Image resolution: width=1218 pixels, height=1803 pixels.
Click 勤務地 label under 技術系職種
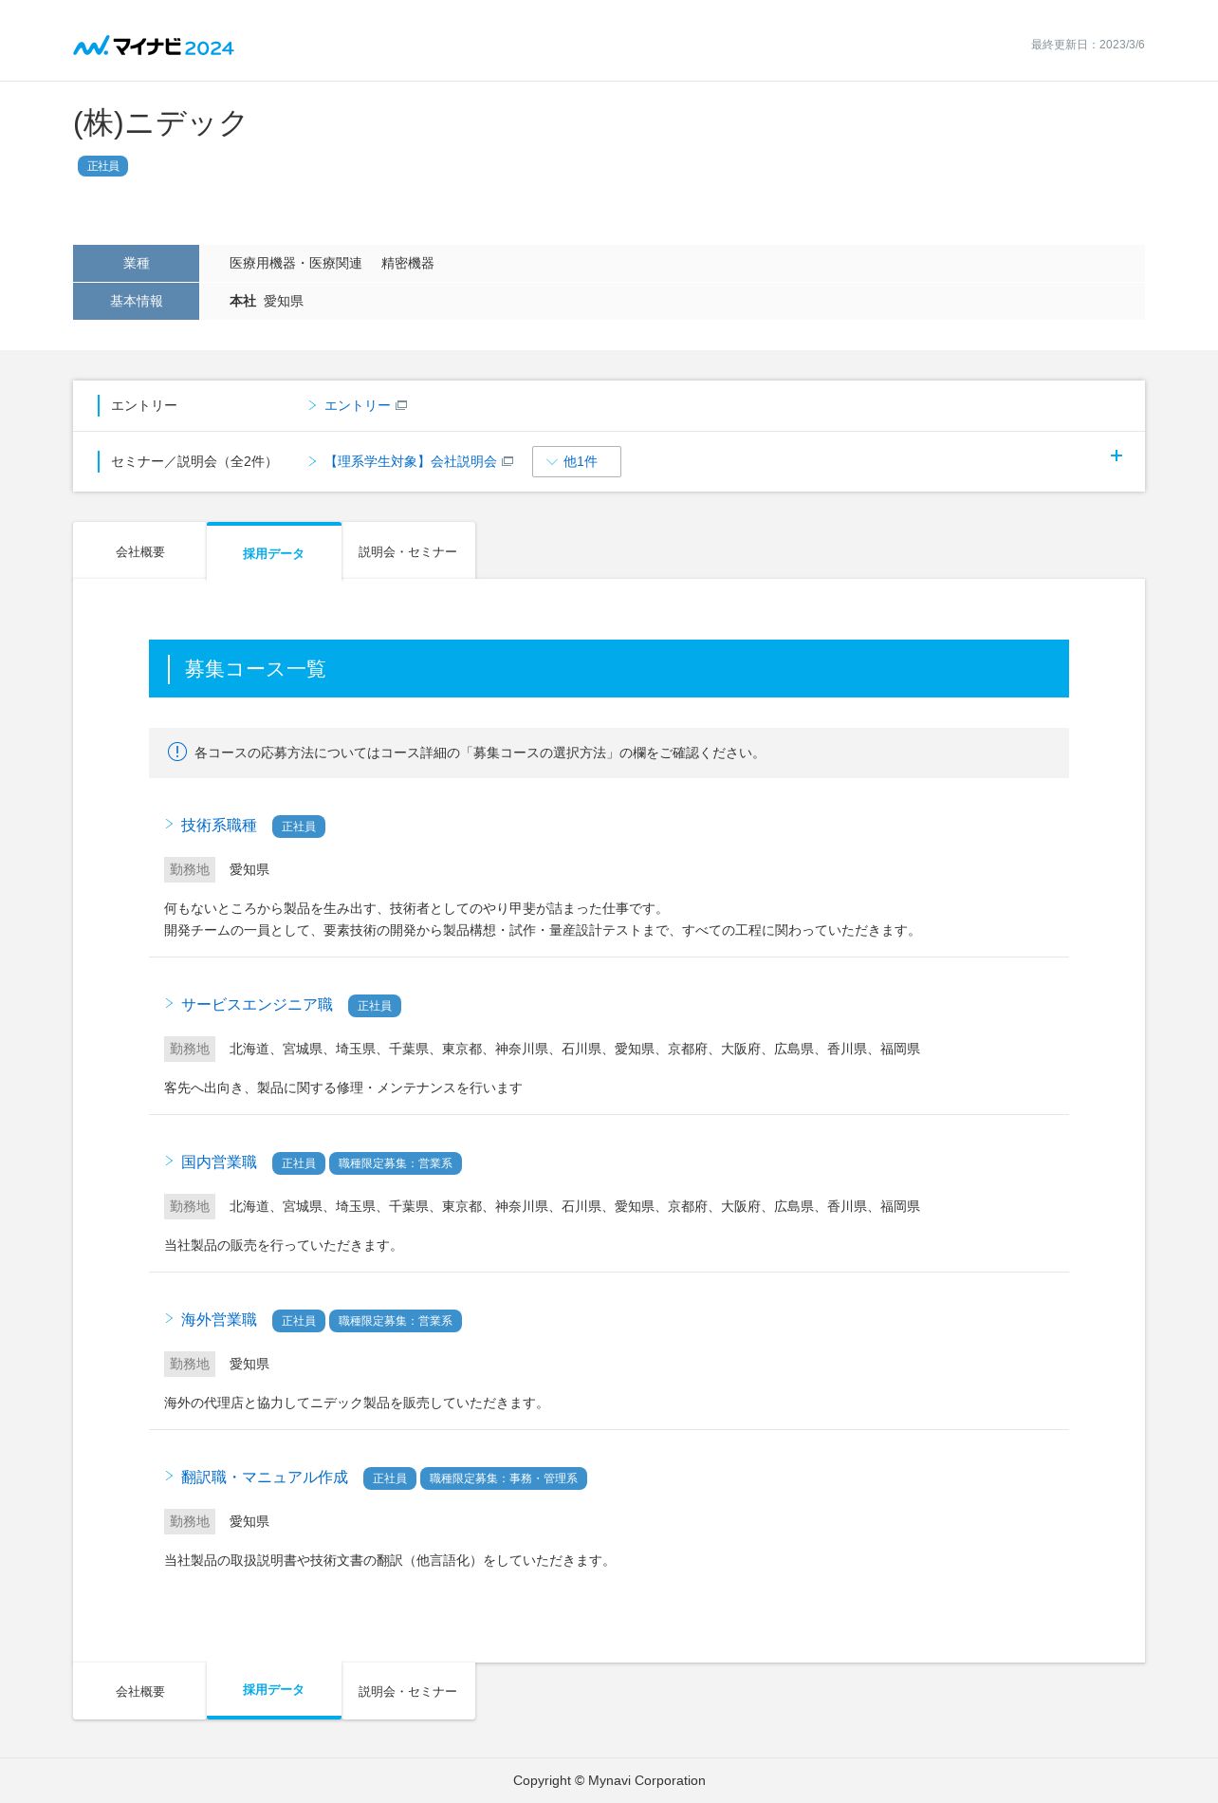pyautogui.click(x=190, y=869)
